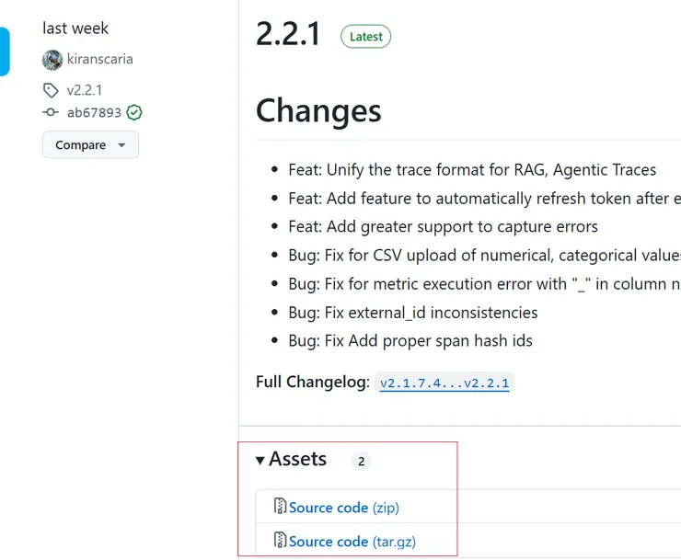681x560 pixels.
Task: Click the green verified signature badge
Action: (134, 112)
